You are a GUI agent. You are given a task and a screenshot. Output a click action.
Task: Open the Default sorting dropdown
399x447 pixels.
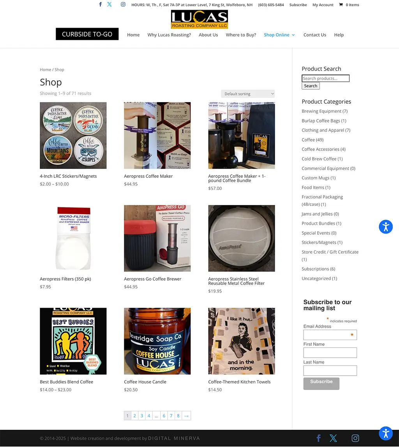(x=248, y=94)
